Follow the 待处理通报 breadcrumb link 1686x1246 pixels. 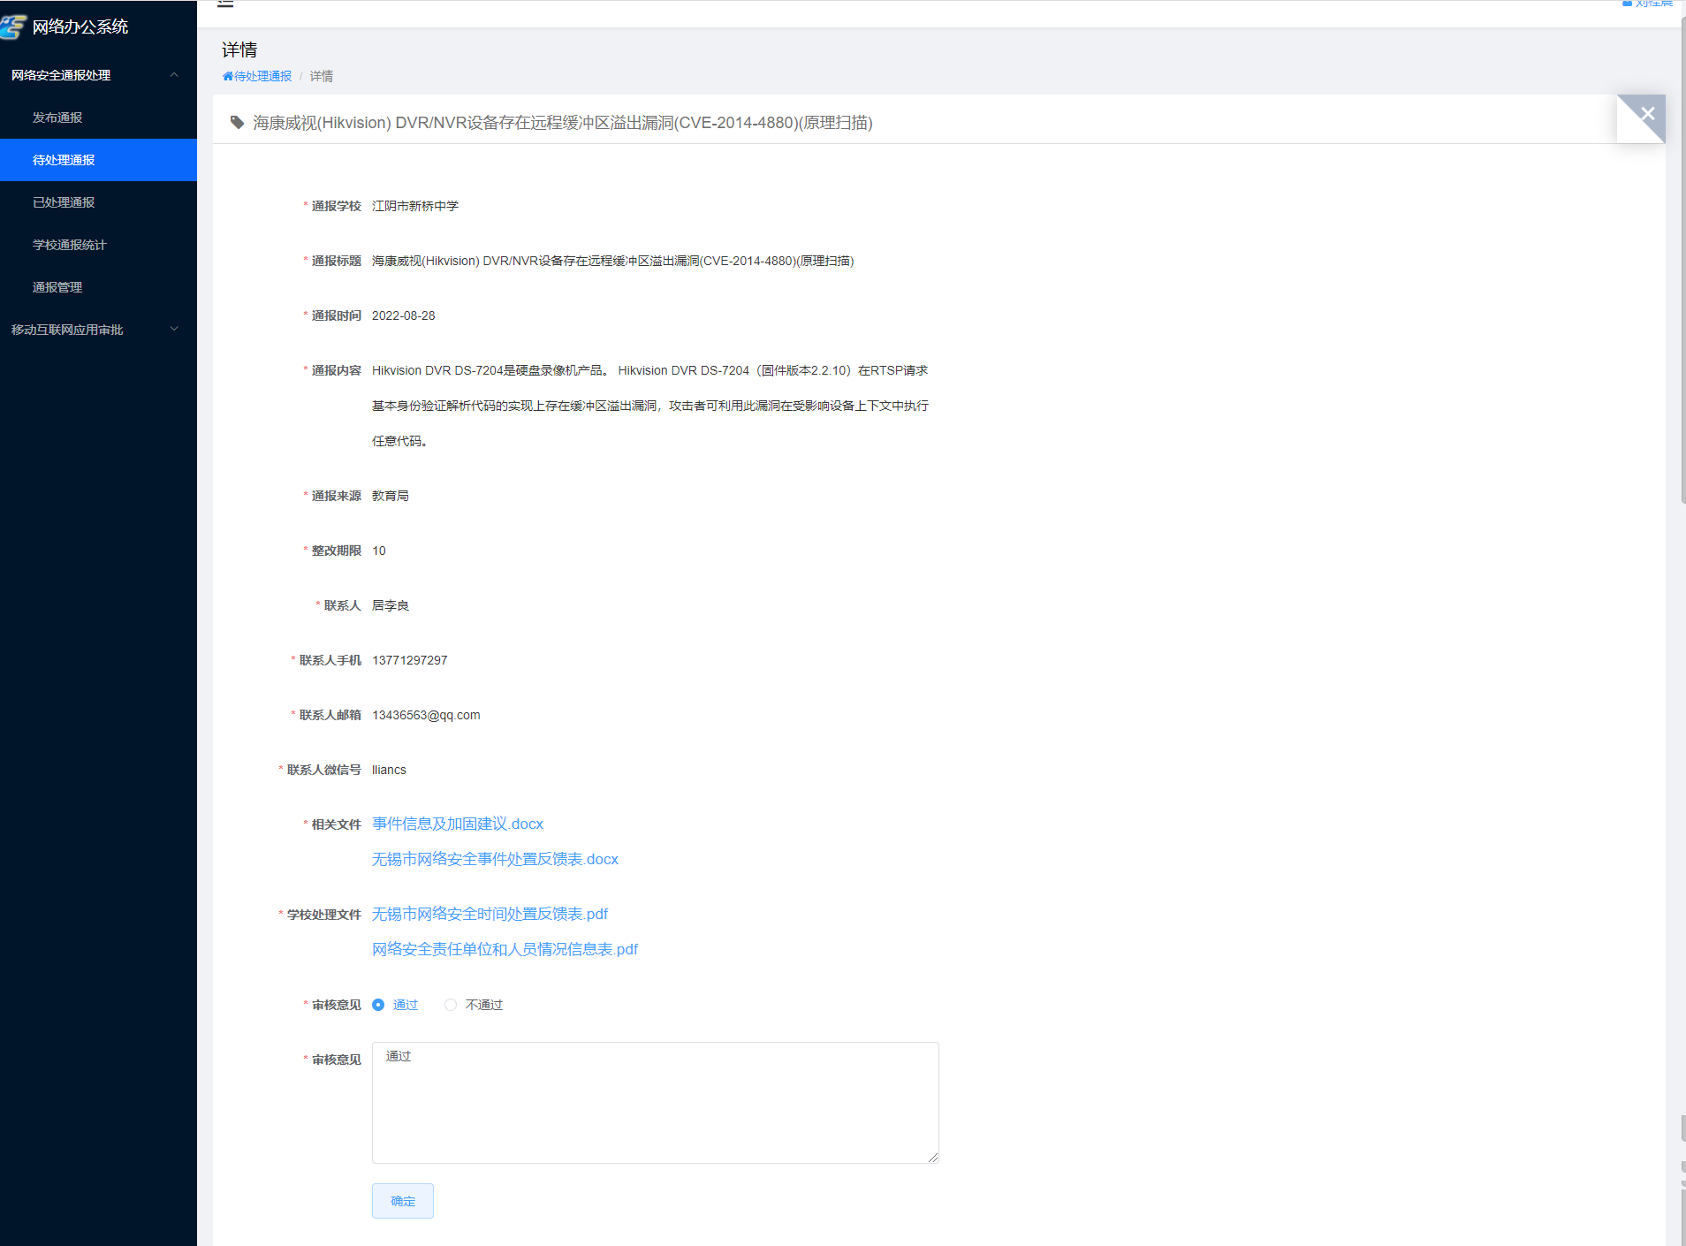click(x=262, y=76)
